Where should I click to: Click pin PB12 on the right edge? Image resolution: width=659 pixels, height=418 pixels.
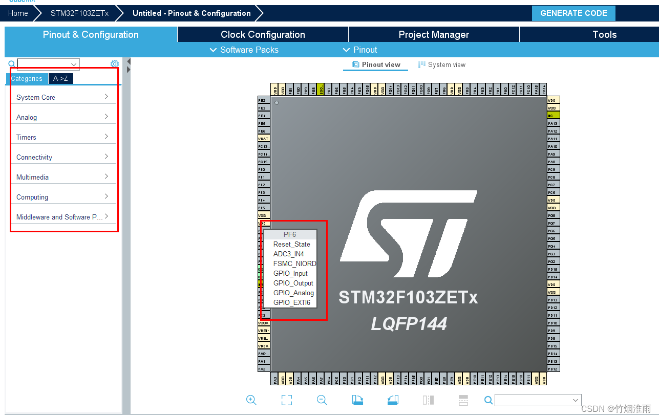554,369
